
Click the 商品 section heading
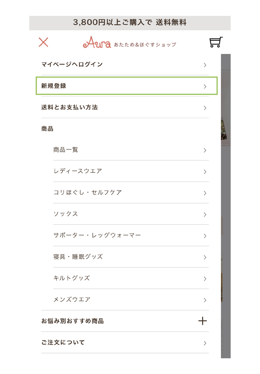point(47,129)
